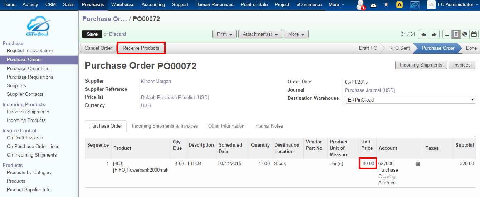Open the yellow warning alert icon

pos(400,5)
